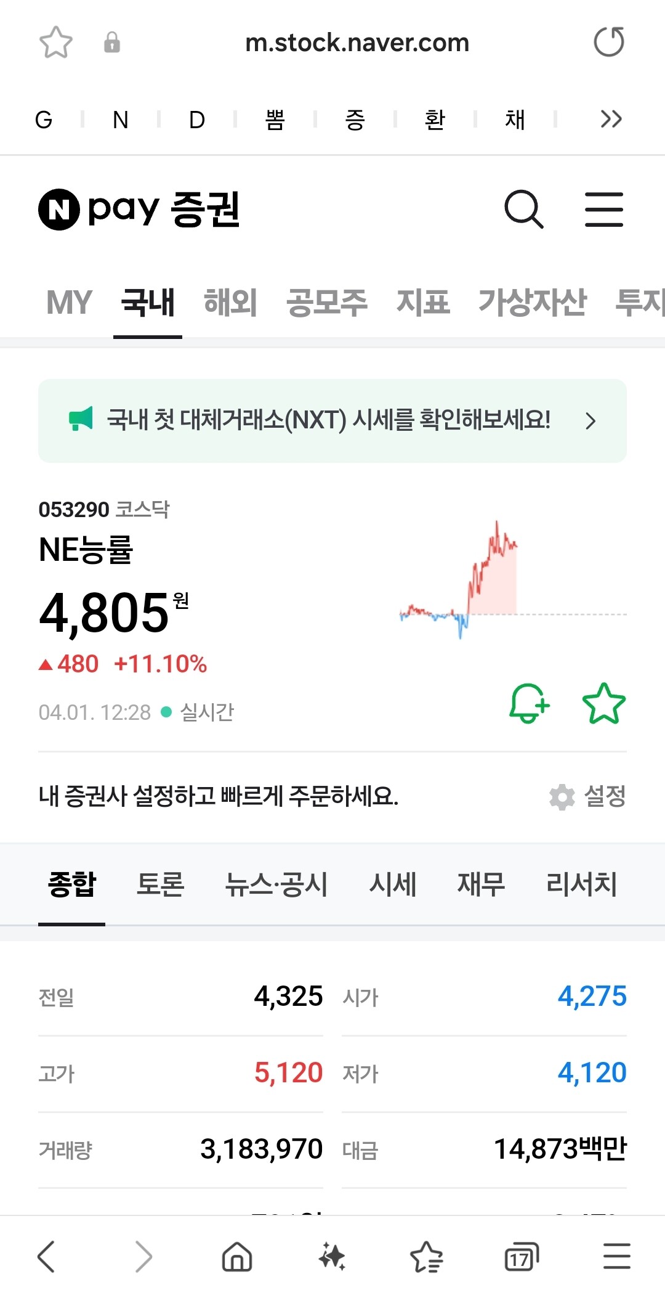This screenshot has height=1298, width=665.
Task: Add a price alert with bell icon
Action: (529, 703)
